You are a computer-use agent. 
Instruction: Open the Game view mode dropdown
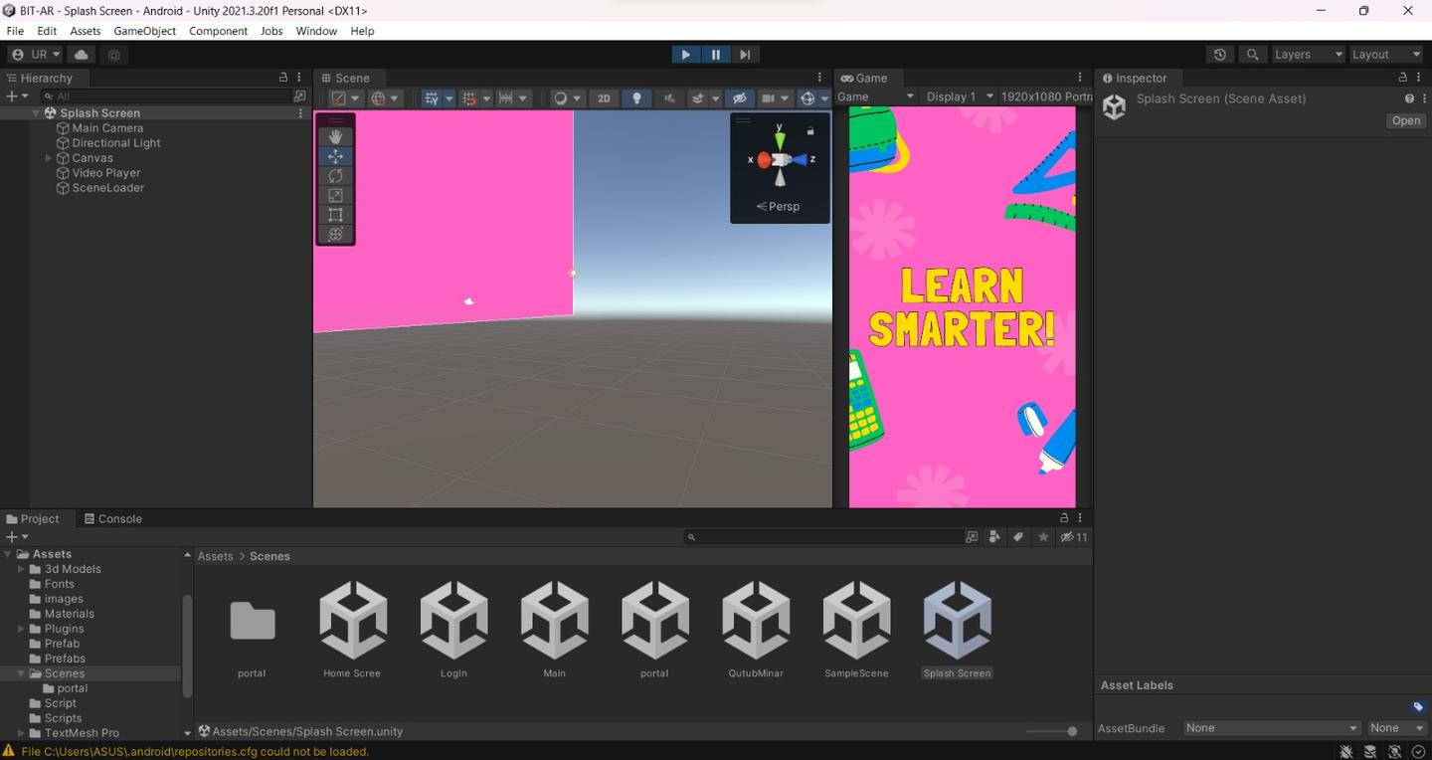[876, 96]
